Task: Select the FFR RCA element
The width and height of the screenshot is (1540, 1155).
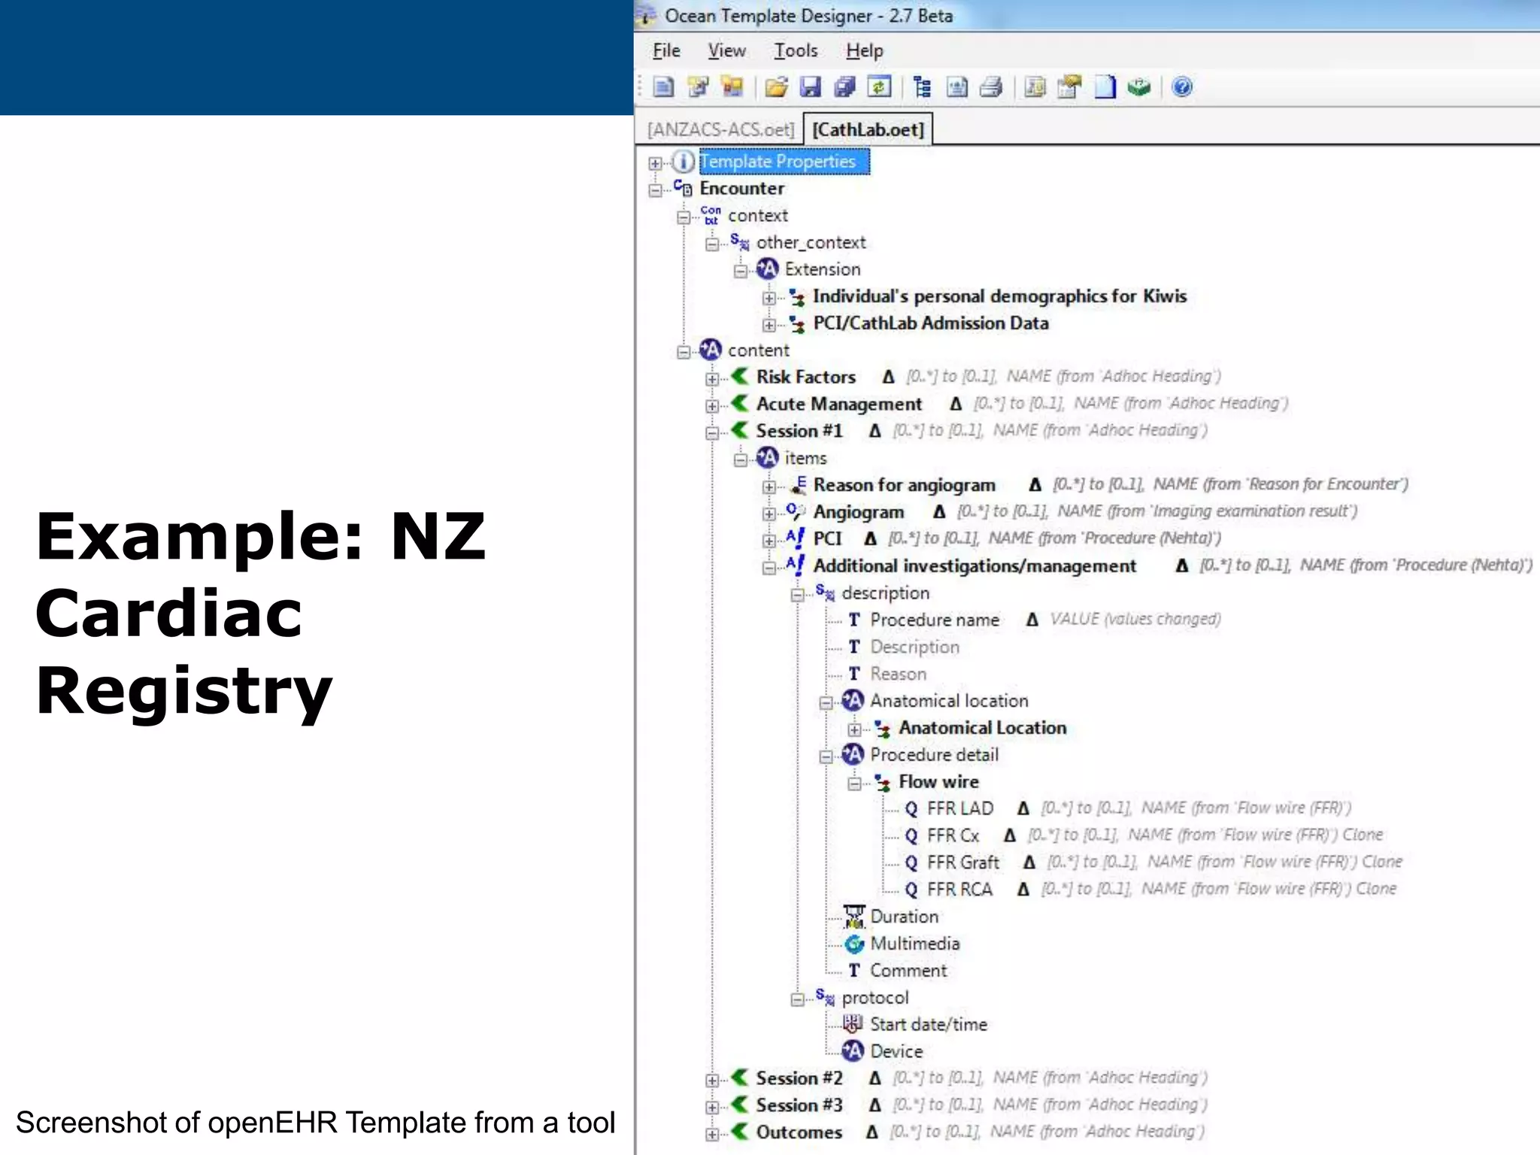Action: (959, 890)
